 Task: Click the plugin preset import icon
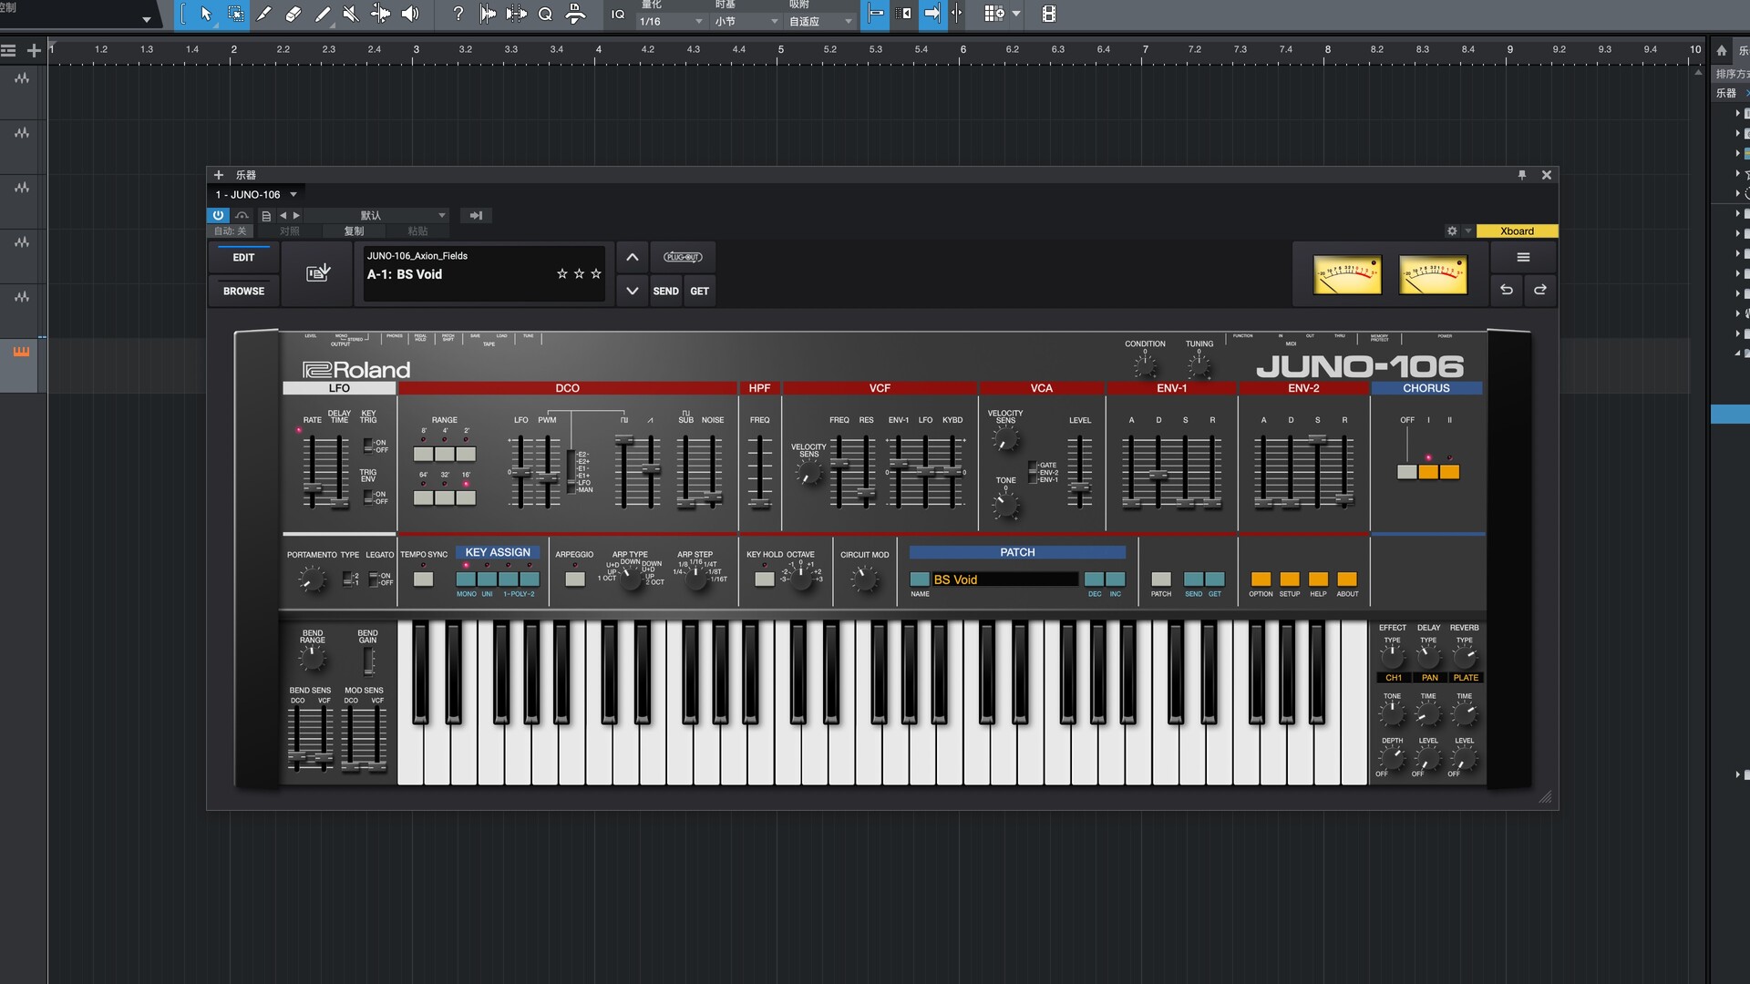pyautogui.click(x=317, y=272)
